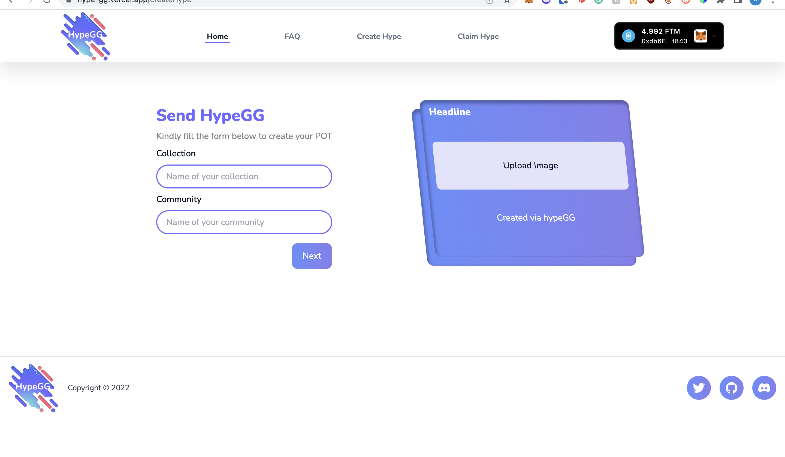Expand the wallet account dropdown chevron
Image resolution: width=785 pixels, height=457 pixels.
click(714, 36)
